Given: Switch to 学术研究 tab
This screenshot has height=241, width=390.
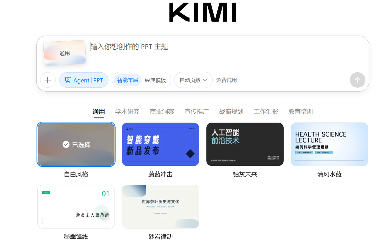Looking at the screenshot, I should point(127,112).
